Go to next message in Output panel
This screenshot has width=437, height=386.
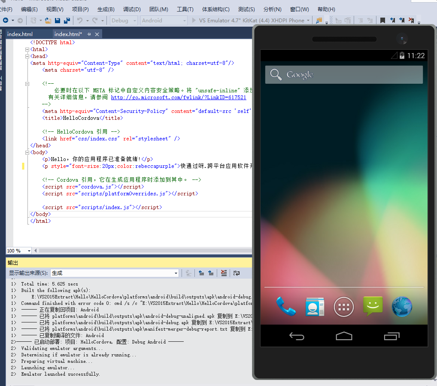click(x=211, y=273)
